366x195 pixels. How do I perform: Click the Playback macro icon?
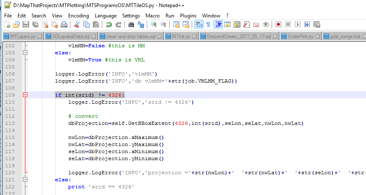[x=298, y=24]
